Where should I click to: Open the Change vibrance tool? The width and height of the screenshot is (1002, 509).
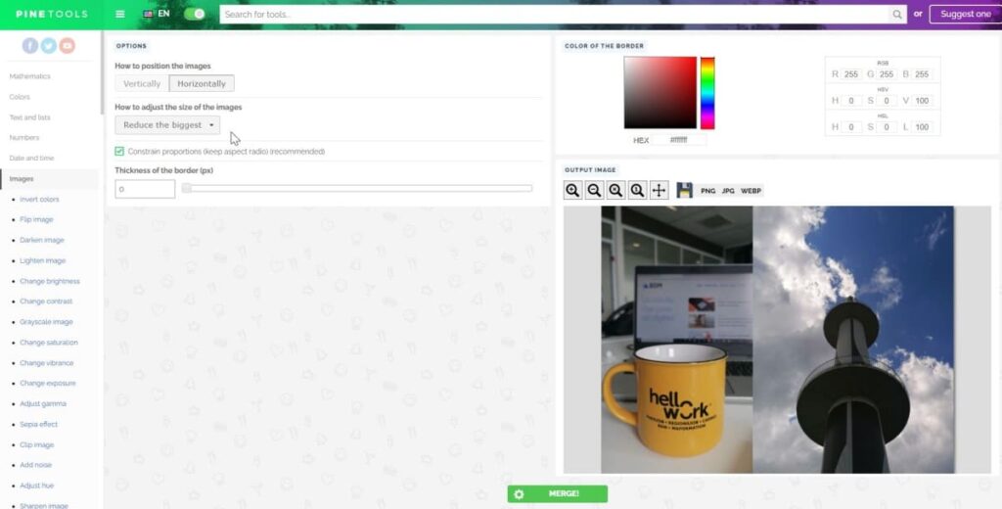(47, 362)
